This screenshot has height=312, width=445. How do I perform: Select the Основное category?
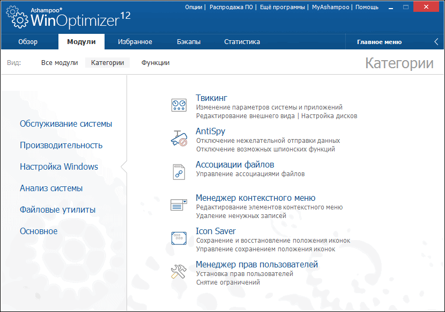(39, 231)
